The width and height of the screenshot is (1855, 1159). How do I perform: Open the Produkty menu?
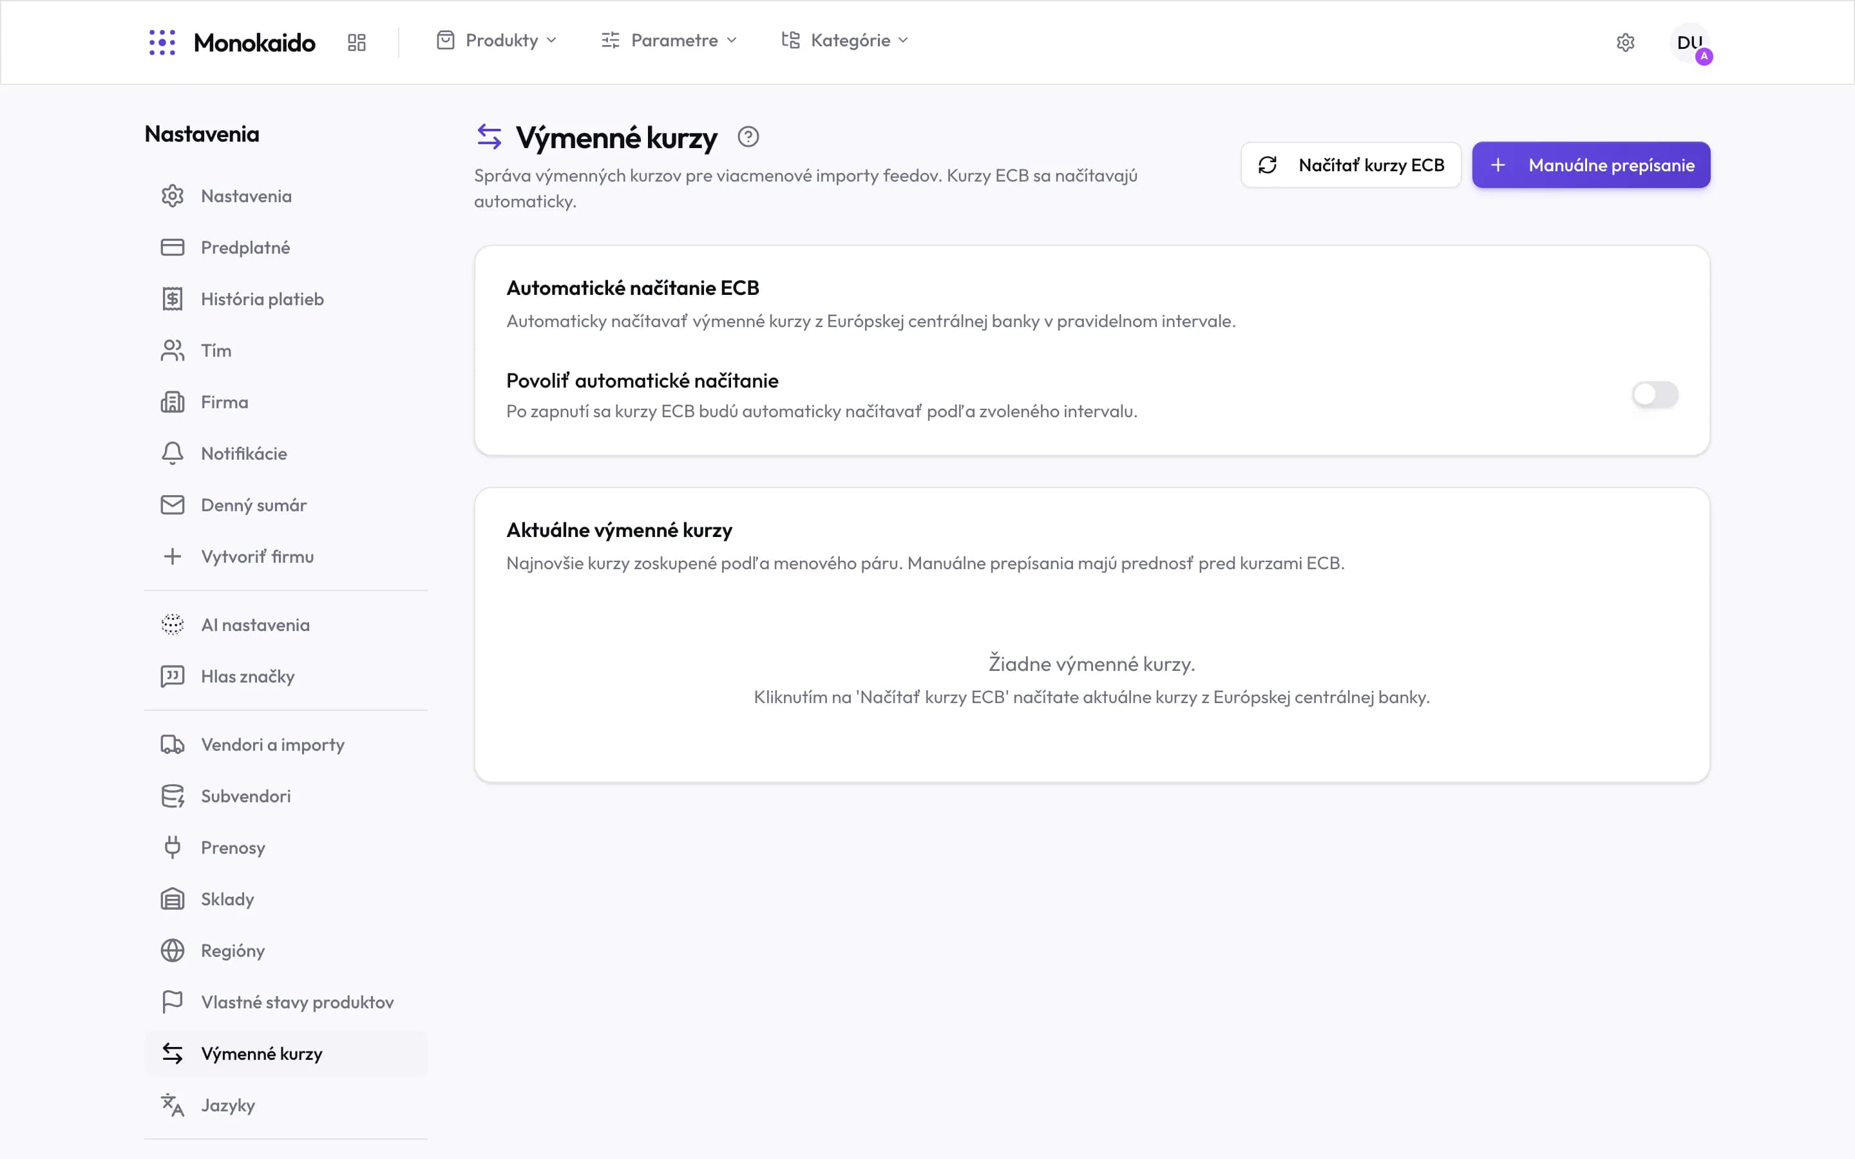coord(496,41)
